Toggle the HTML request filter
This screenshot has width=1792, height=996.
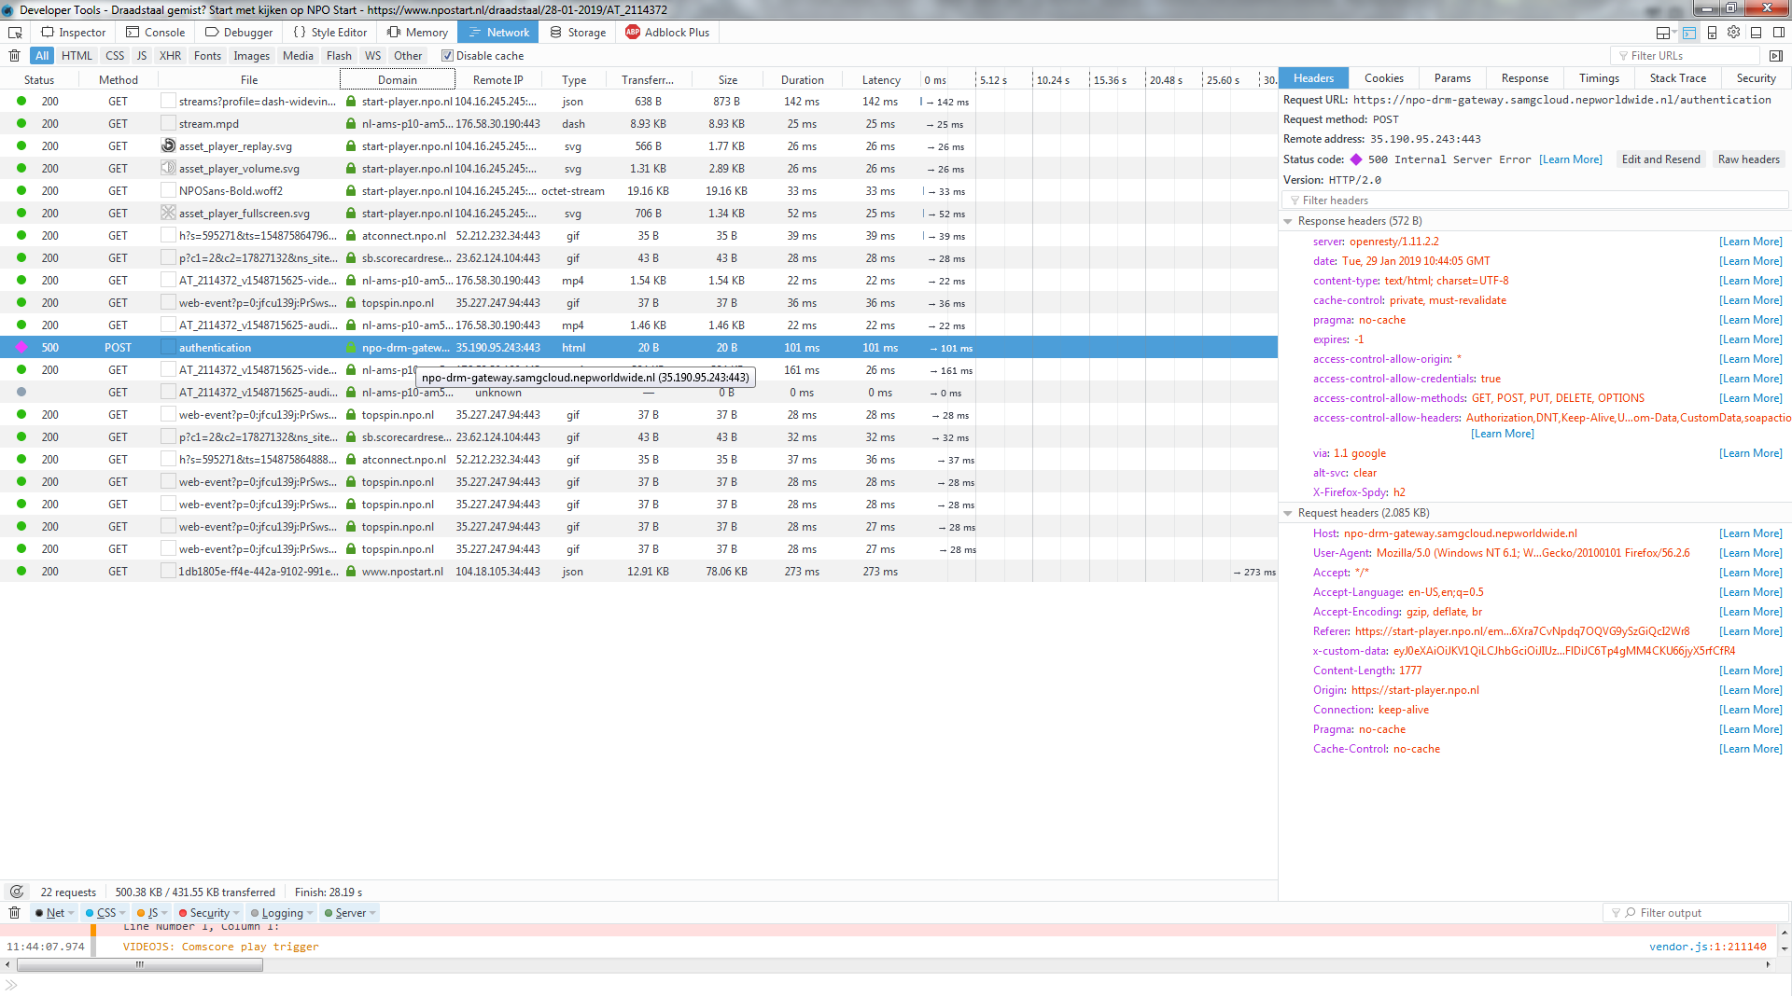coord(77,56)
